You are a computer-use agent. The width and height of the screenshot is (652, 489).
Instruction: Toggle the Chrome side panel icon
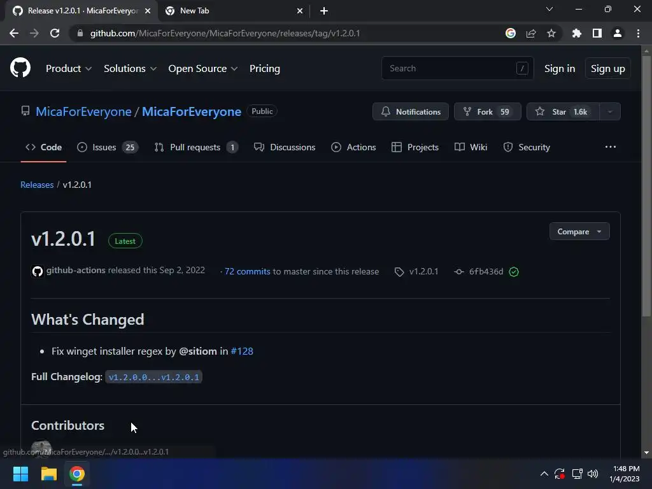pos(597,33)
